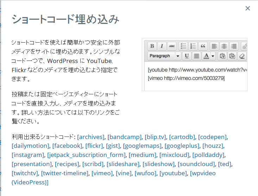The height and width of the screenshot is (196, 258).
Task: Open the [mixcloud] shortcode link
Action: (x=174, y=155)
